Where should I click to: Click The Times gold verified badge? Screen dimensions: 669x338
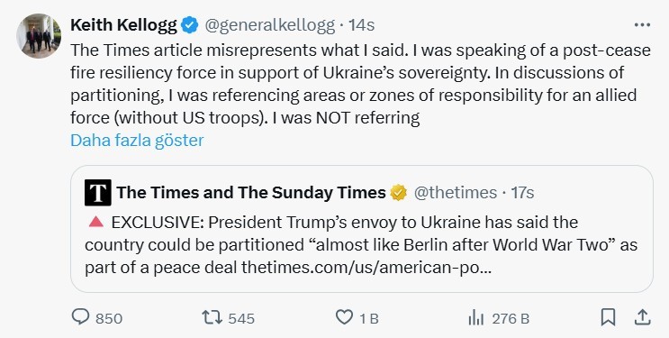[x=399, y=193]
